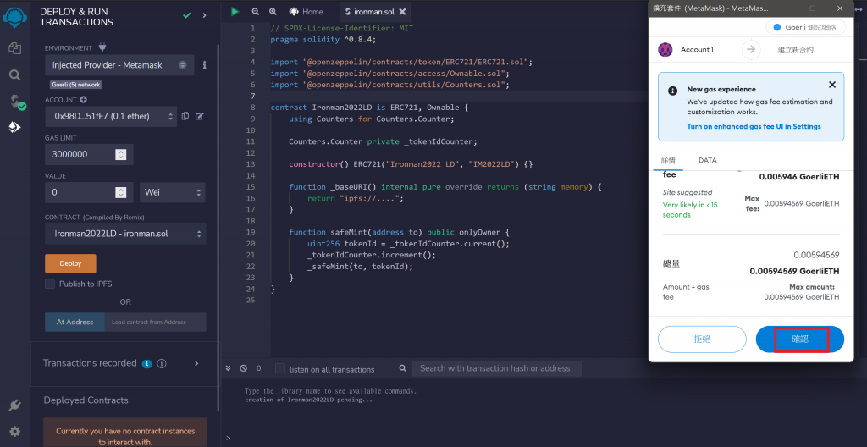Open Turn on enhanced gas fee UI link
Image resolution: width=867 pixels, height=447 pixels.
tap(754, 126)
